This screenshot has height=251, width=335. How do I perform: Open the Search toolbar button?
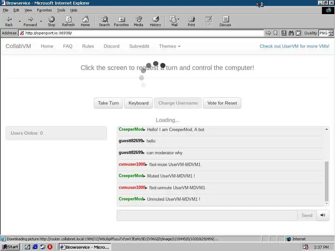coord(104,21)
